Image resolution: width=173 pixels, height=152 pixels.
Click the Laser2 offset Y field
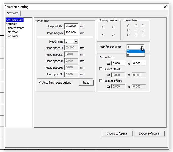pos(139,75)
